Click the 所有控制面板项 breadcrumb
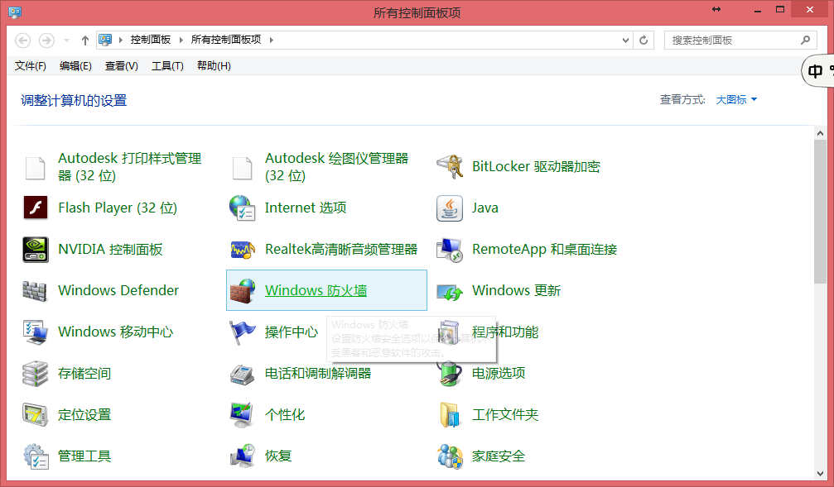The width and height of the screenshot is (834, 487). pos(226,40)
